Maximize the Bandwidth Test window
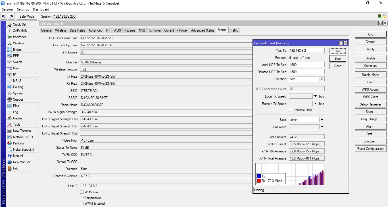The height and width of the screenshot is (207, 388). 341,43
